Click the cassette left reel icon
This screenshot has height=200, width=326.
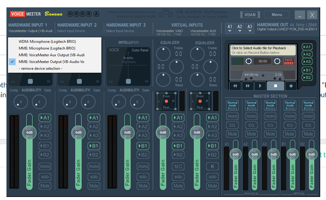click(x=249, y=61)
